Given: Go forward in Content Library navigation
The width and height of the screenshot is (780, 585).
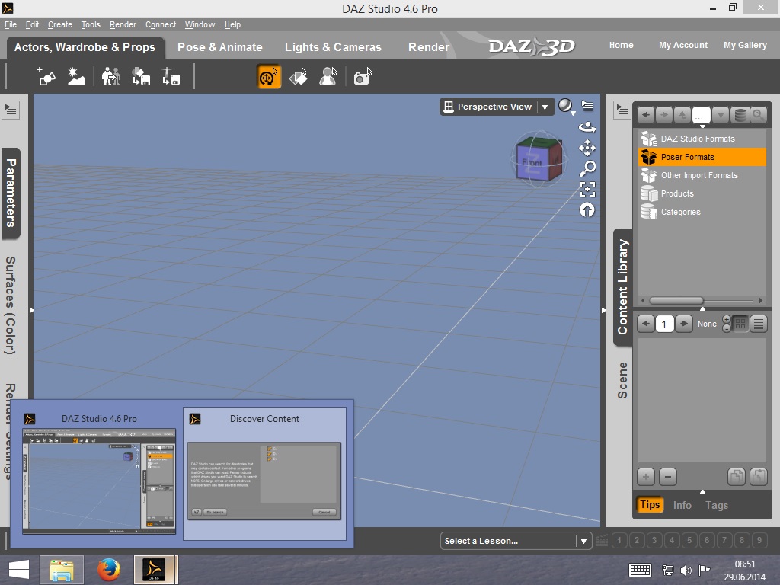Looking at the screenshot, I should pyautogui.click(x=664, y=115).
